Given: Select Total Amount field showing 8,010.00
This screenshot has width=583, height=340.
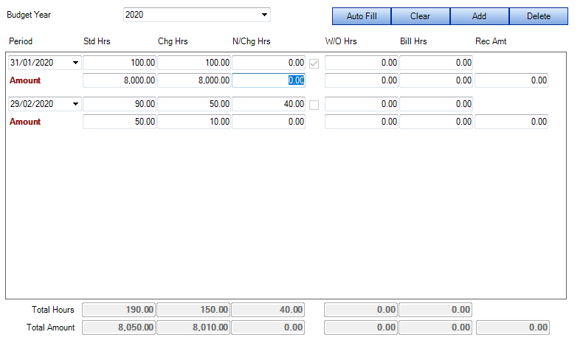Looking at the screenshot, I should 193,327.
